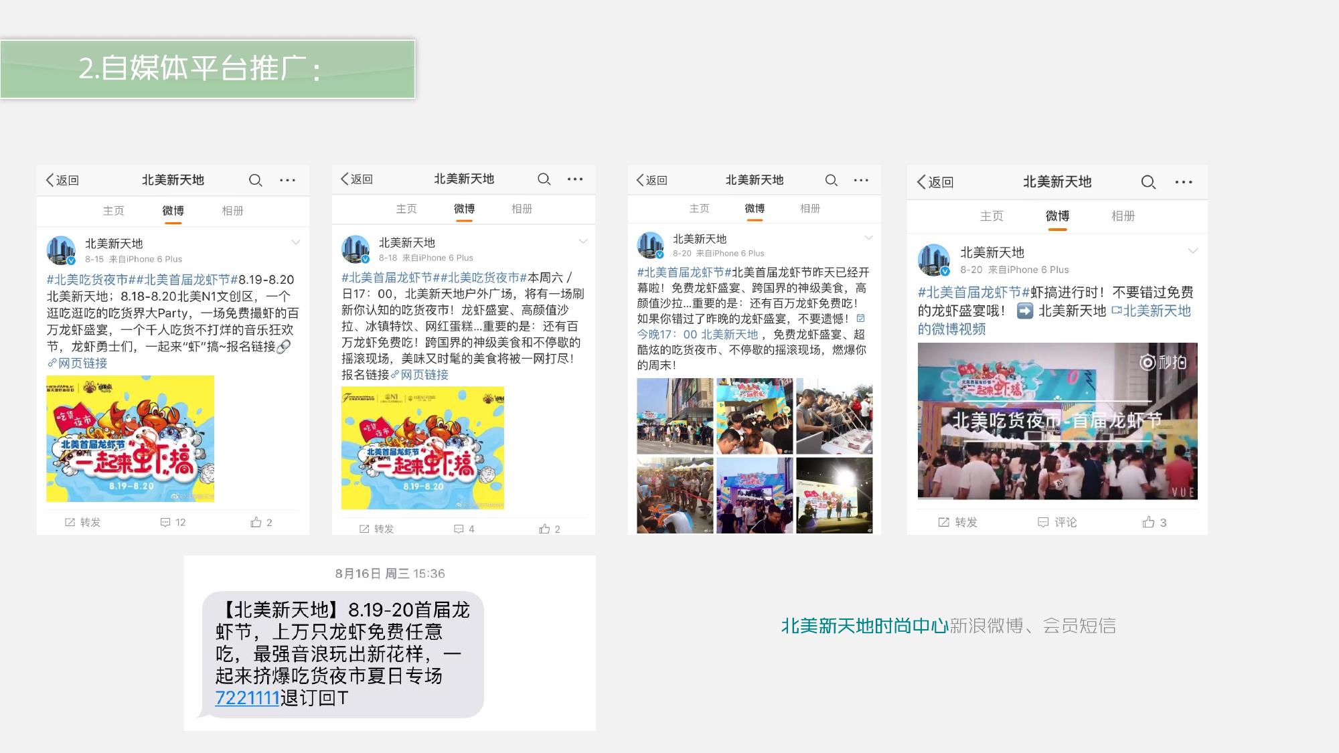Viewport: 1339px width, 753px height.
Task: Click search icon in the third panel
Action: 831,180
